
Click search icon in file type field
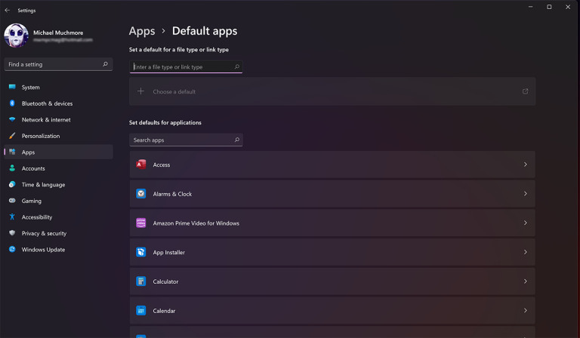click(x=236, y=67)
